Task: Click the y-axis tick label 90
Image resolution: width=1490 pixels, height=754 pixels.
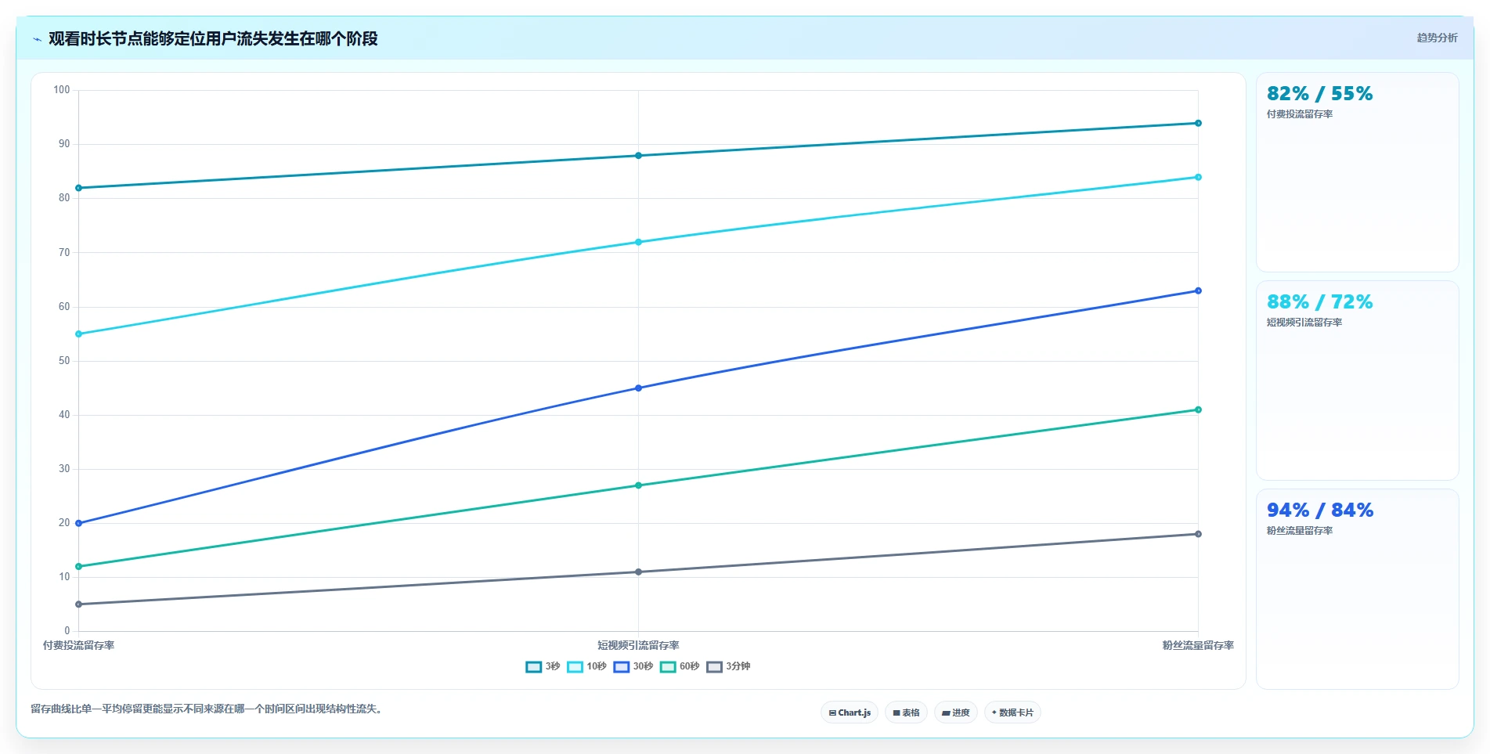Action: coord(64,144)
